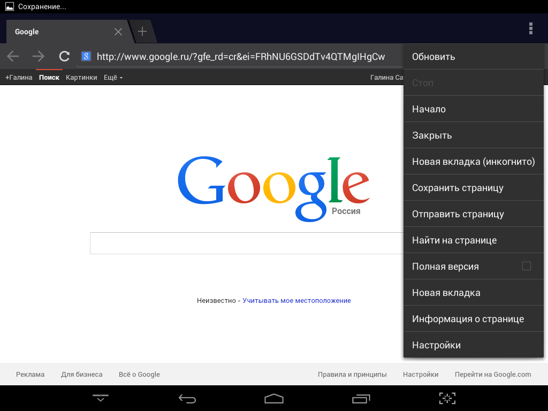Open the Для бизнеса footer link
Viewport: 548px width, 411px height.
click(82, 374)
